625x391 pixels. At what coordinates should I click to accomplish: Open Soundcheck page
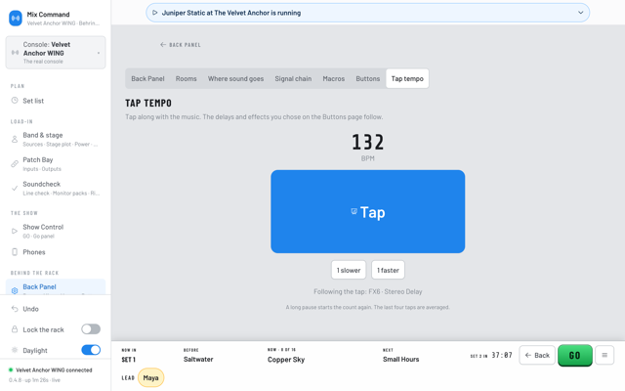click(x=56, y=189)
